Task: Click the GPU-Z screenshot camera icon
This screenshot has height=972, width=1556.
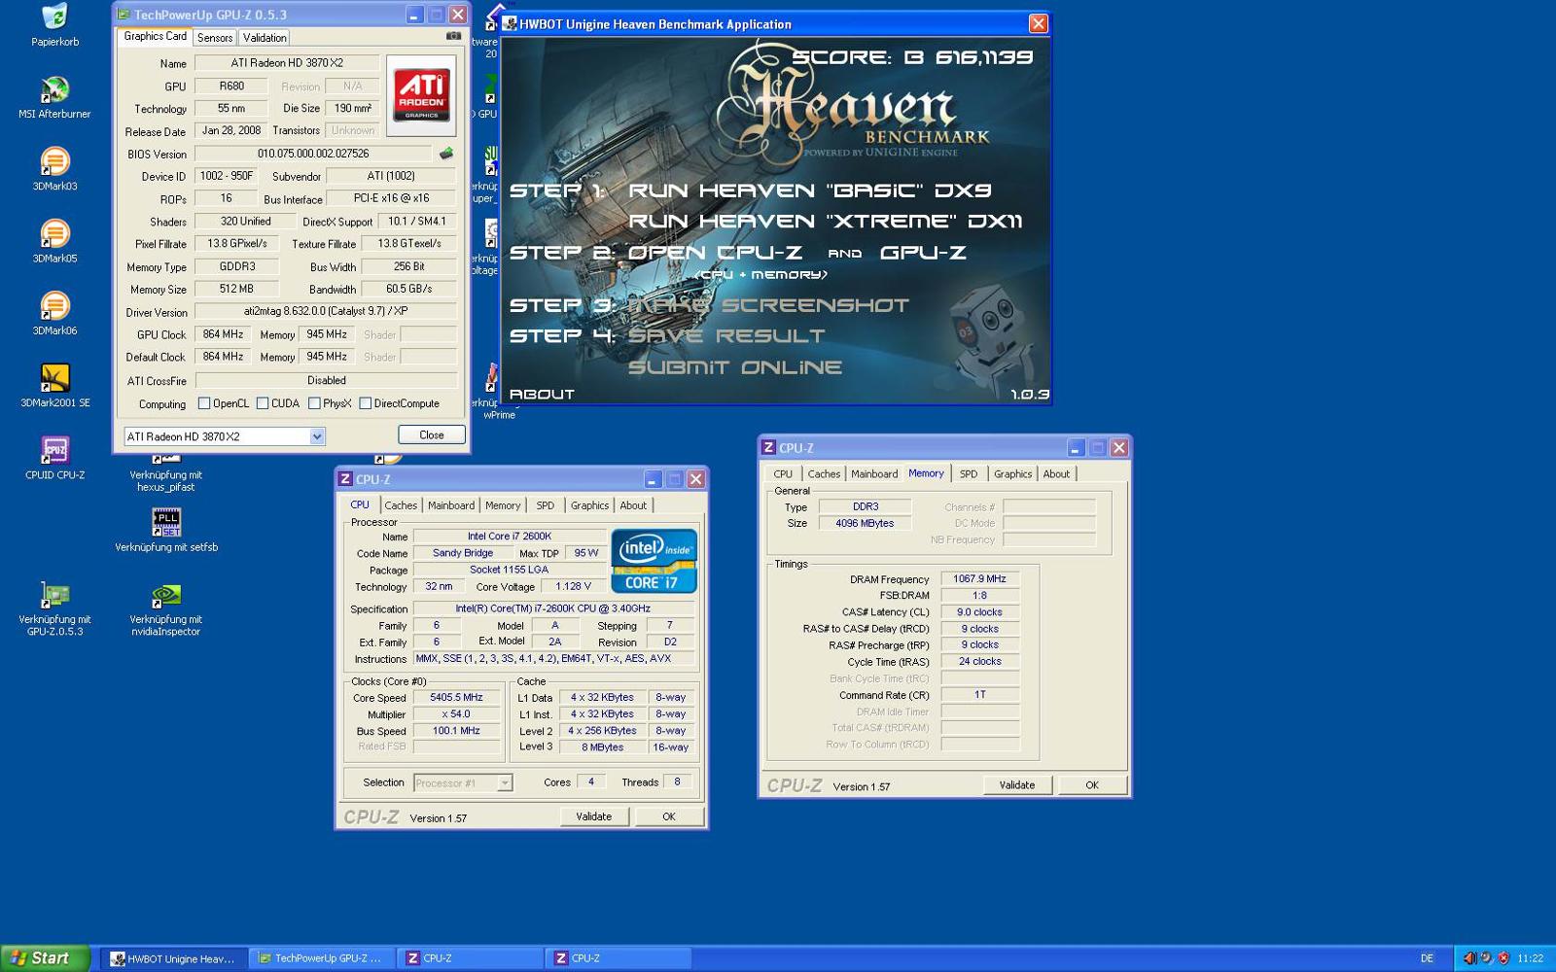Action: pos(453,36)
